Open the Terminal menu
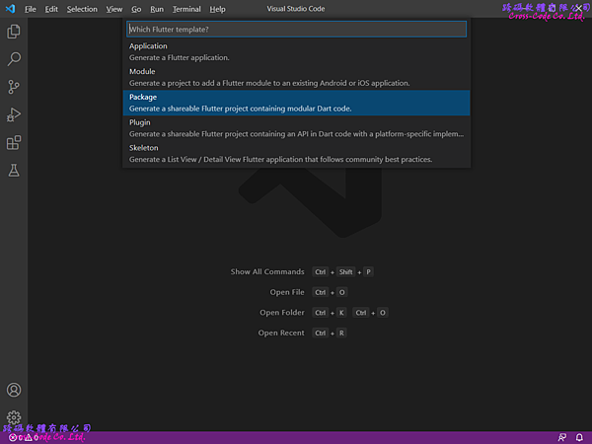The image size is (592, 444). pos(186,9)
